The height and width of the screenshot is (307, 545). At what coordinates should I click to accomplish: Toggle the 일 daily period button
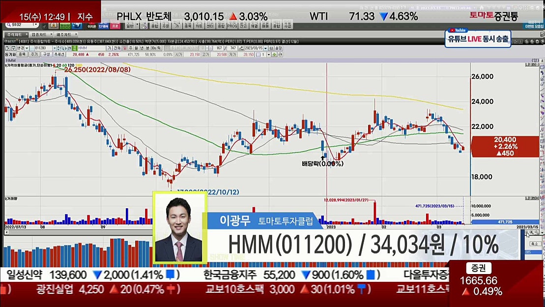125,48
